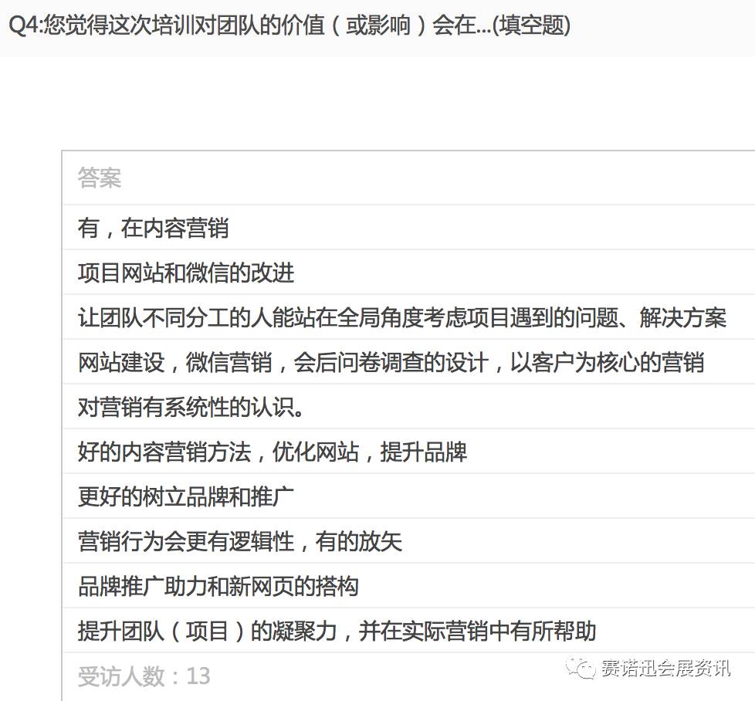
Task: Click the answer starting with 提升团队（项目）的凝聚力
Action: [337, 631]
